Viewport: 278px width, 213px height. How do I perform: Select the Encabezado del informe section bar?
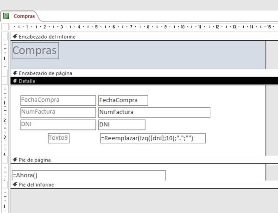coord(144,37)
